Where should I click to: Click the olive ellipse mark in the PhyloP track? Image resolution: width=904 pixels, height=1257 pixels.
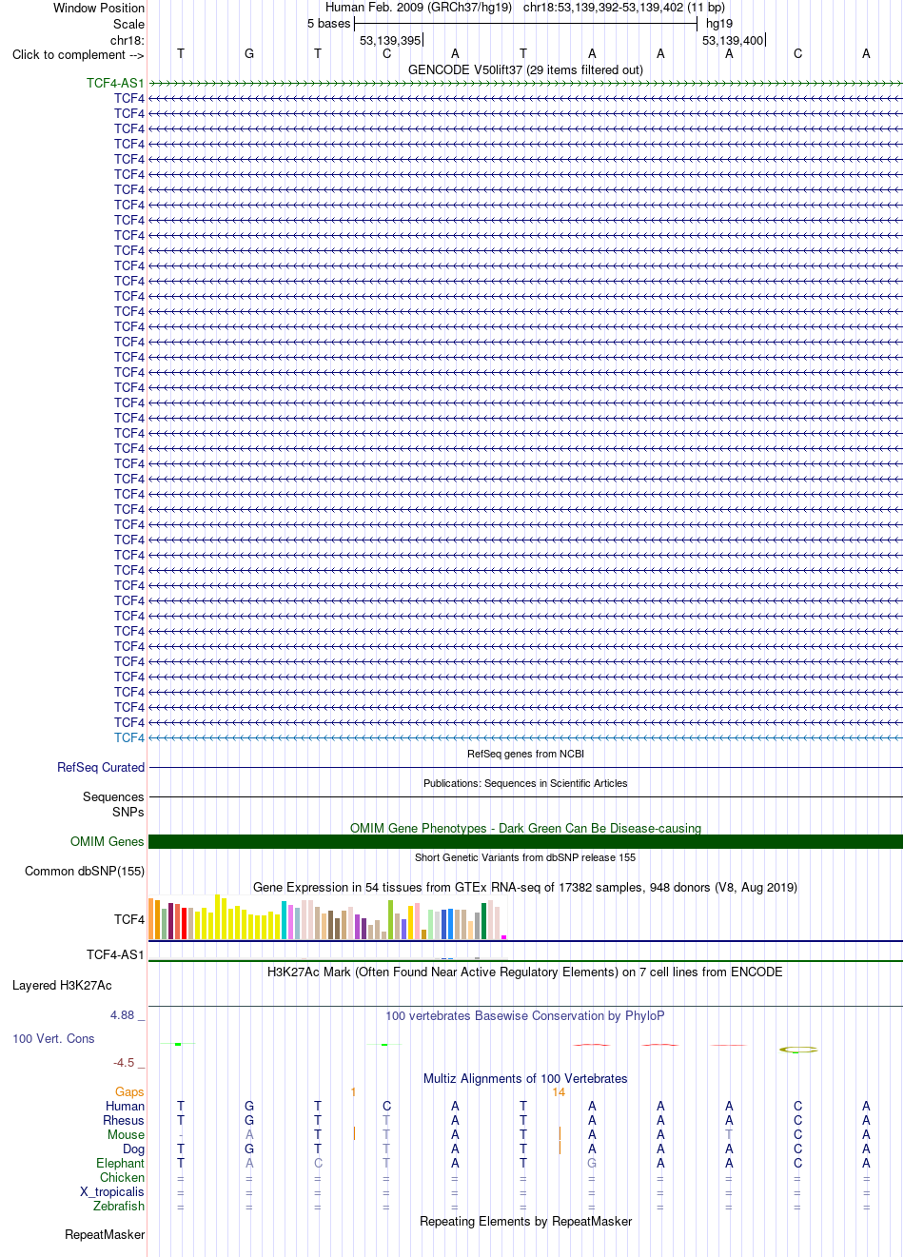[798, 1050]
